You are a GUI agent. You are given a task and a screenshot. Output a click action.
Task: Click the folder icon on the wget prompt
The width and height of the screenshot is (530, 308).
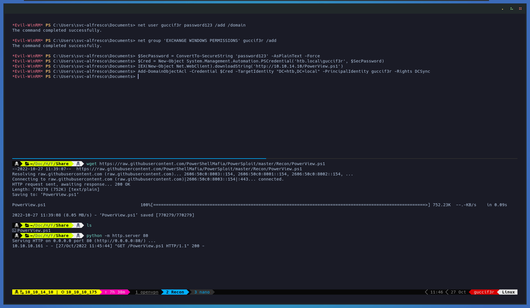pyautogui.click(x=27, y=164)
